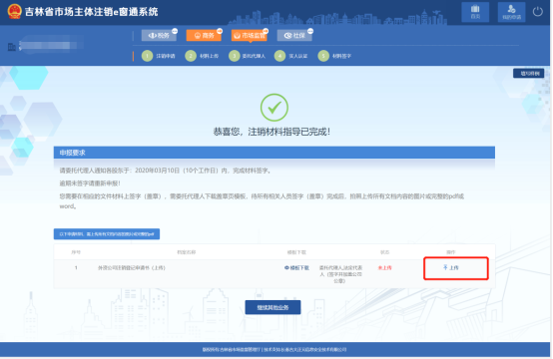The height and width of the screenshot is (359, 553).
Task: Click row number 1 in the table
Action: pyautogui.click(x=76, y=267)
